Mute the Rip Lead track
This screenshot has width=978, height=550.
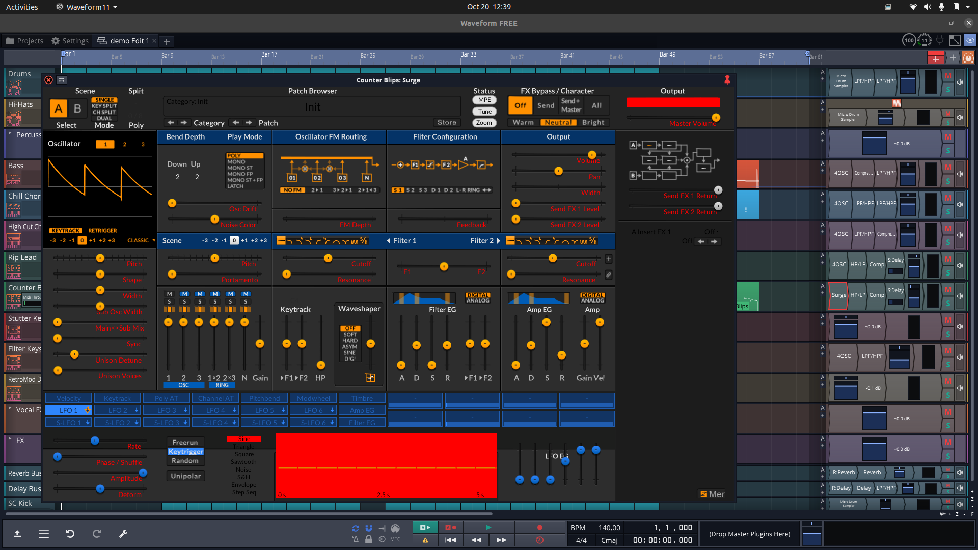coord(948,259)
